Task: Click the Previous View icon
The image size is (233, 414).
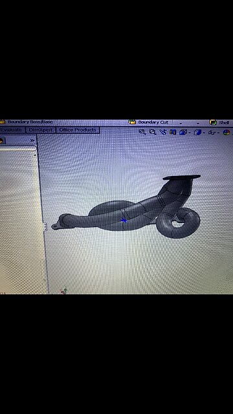Action: pos(162,132)
